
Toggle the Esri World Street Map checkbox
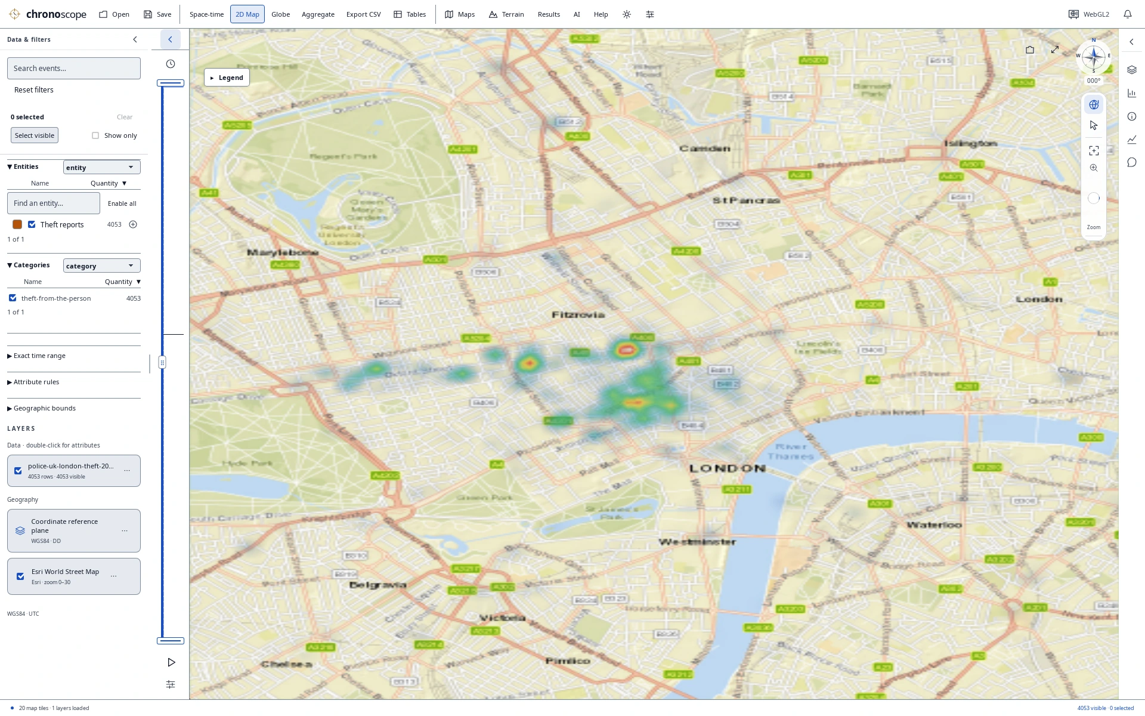point(20,576)
